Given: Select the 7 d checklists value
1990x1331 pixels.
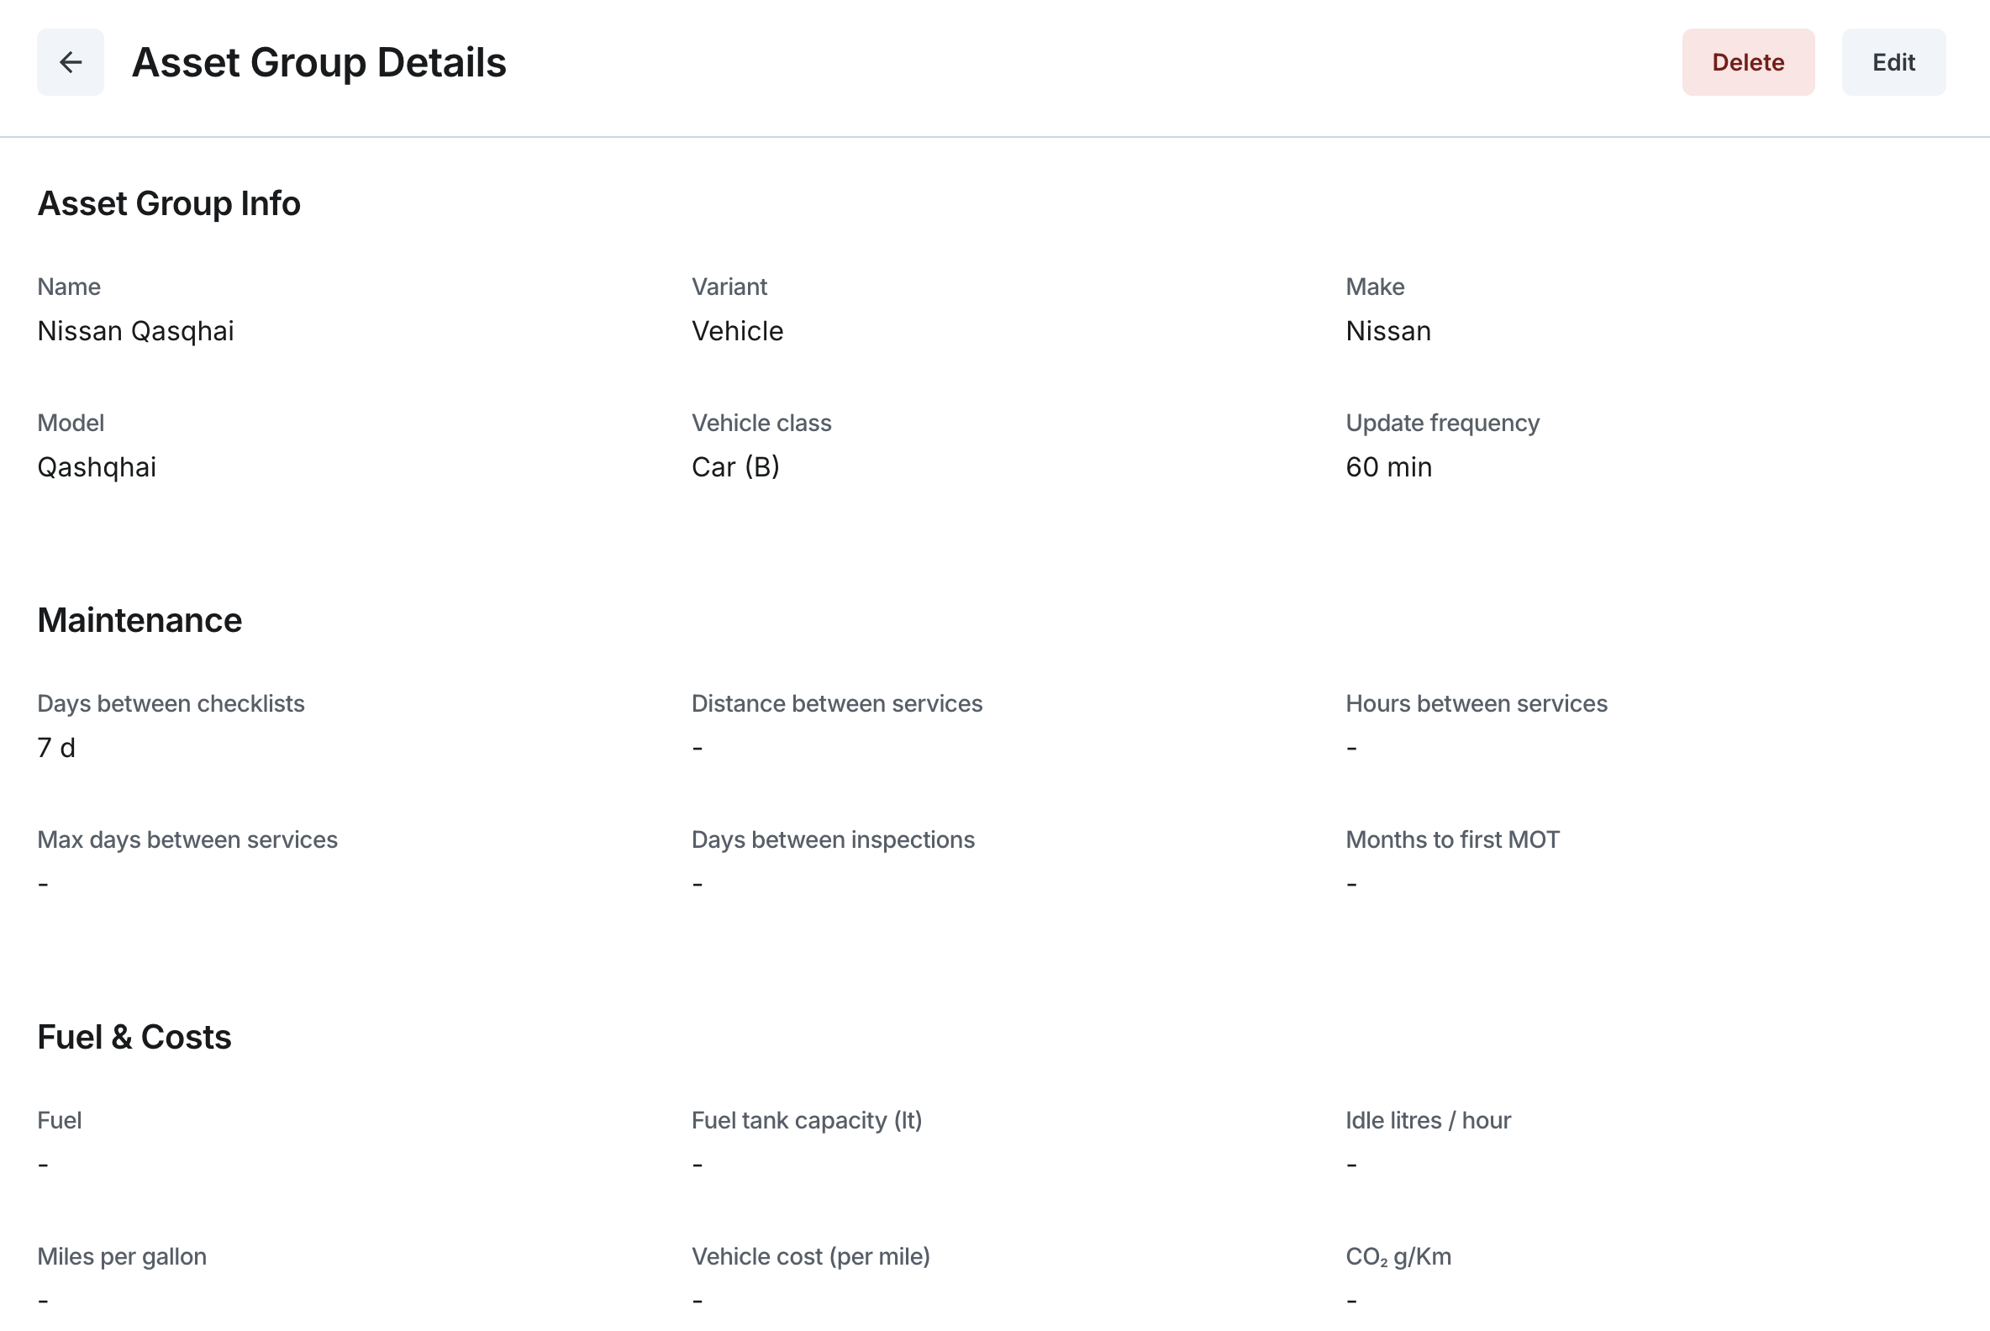Looking at the screenshot, I should 56,748.
